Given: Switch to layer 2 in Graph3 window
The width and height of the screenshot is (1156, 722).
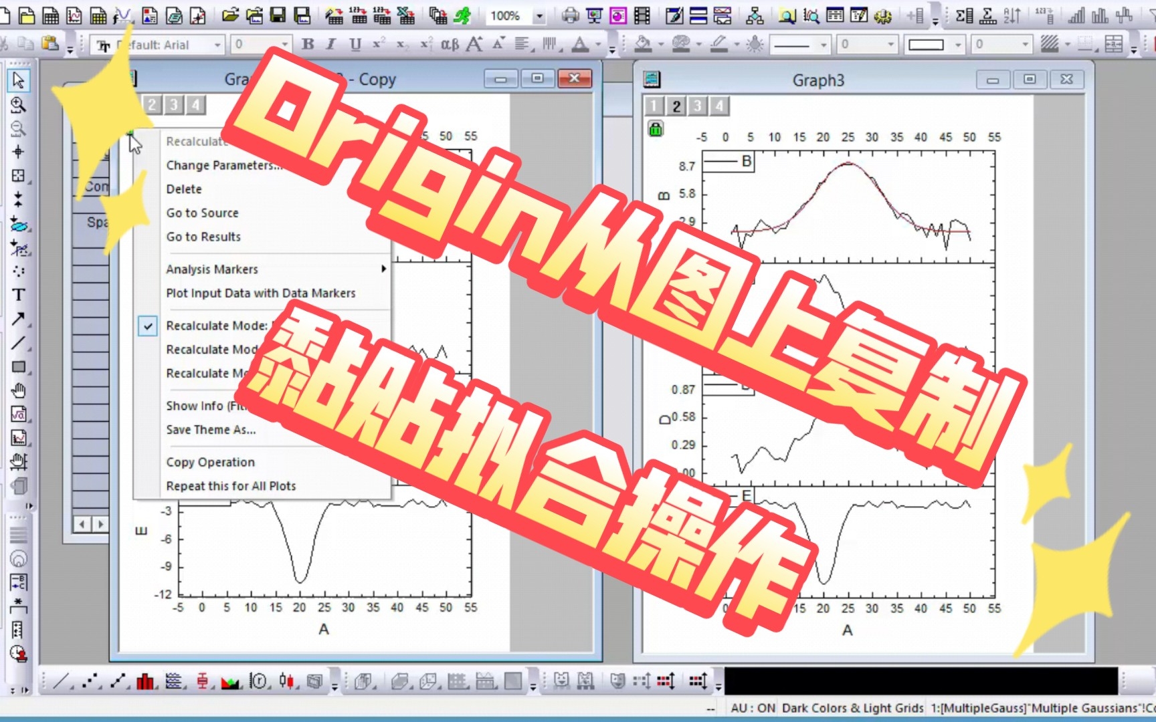Looking at the screenshot, I should (676, 106).
